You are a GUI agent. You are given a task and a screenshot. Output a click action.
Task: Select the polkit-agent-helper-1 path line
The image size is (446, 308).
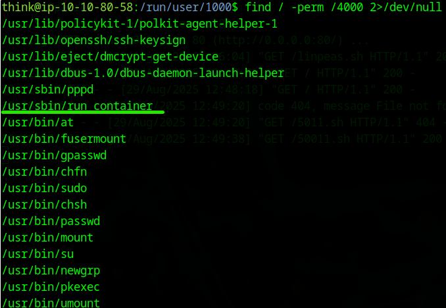click(139, 24)
